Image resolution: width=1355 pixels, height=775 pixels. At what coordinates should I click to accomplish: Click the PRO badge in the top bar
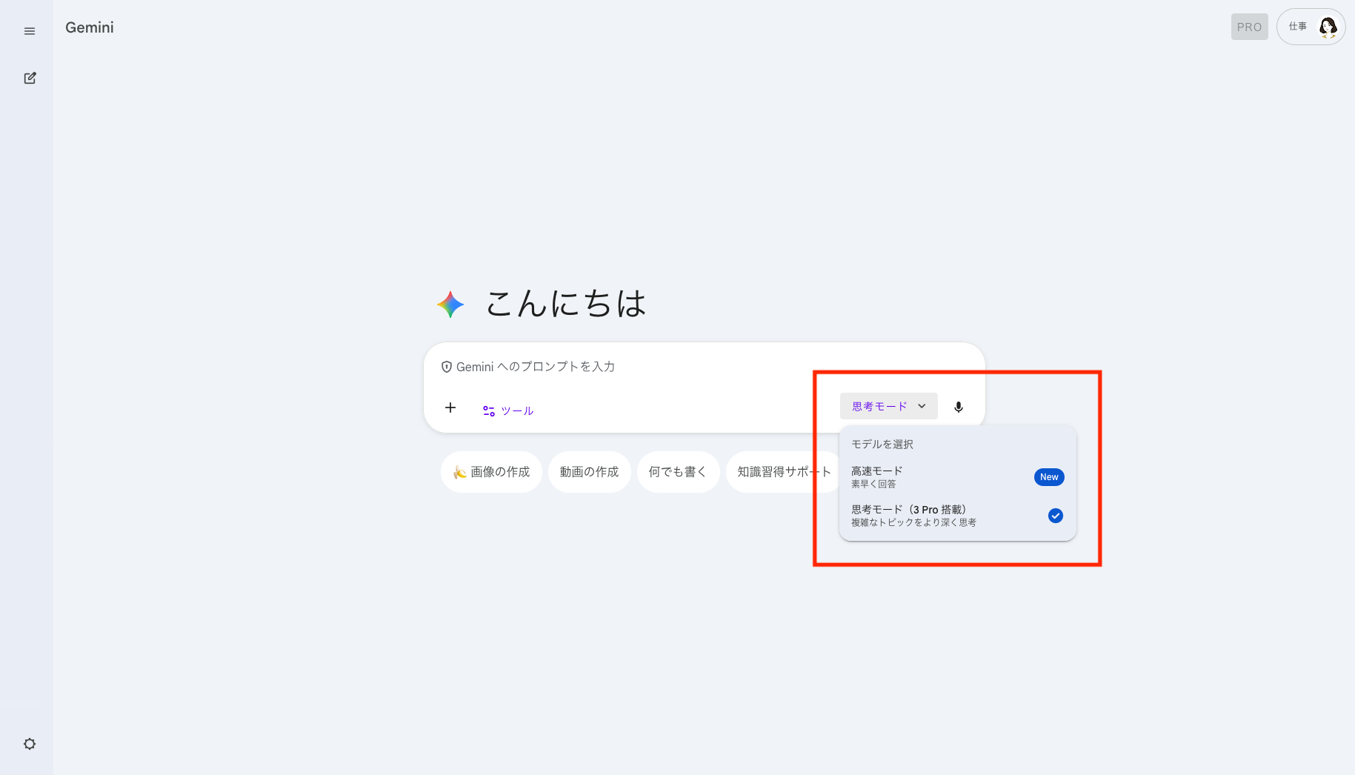tap(1249, 27)
